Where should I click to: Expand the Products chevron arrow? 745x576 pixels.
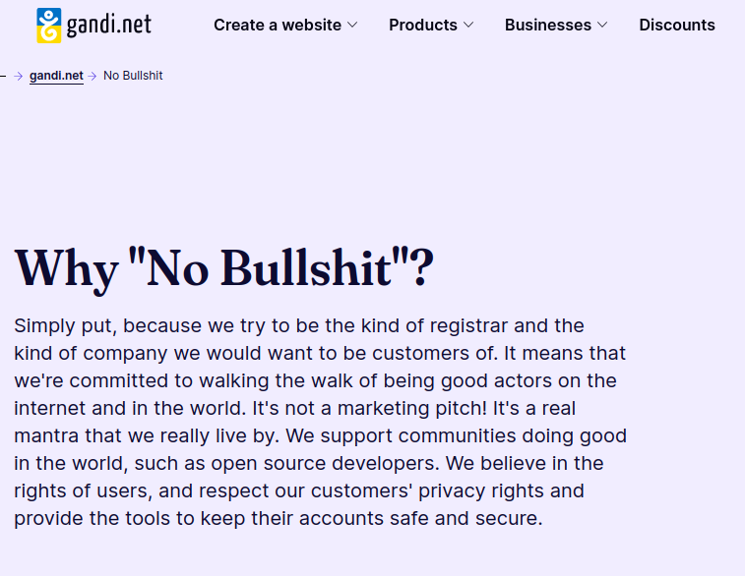pyautogui.click(x=468, y=26)
